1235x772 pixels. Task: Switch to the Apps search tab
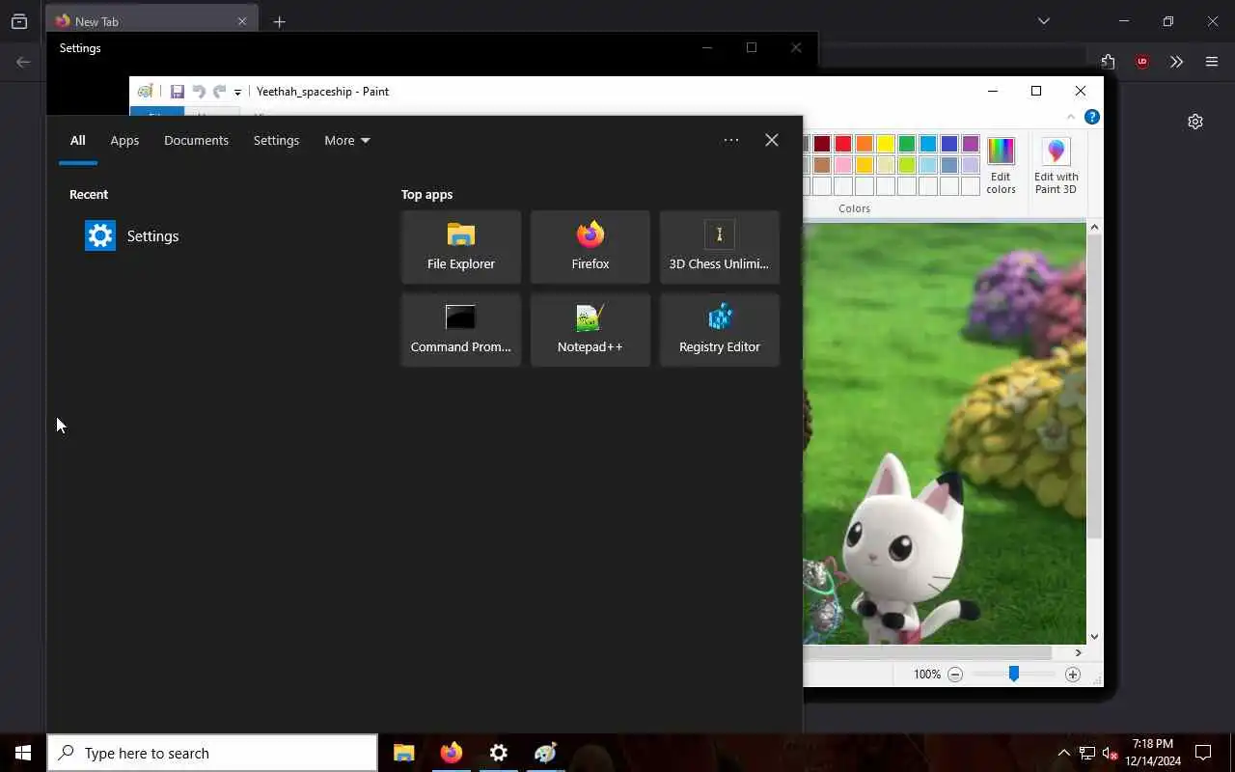(x=124, y=140)
